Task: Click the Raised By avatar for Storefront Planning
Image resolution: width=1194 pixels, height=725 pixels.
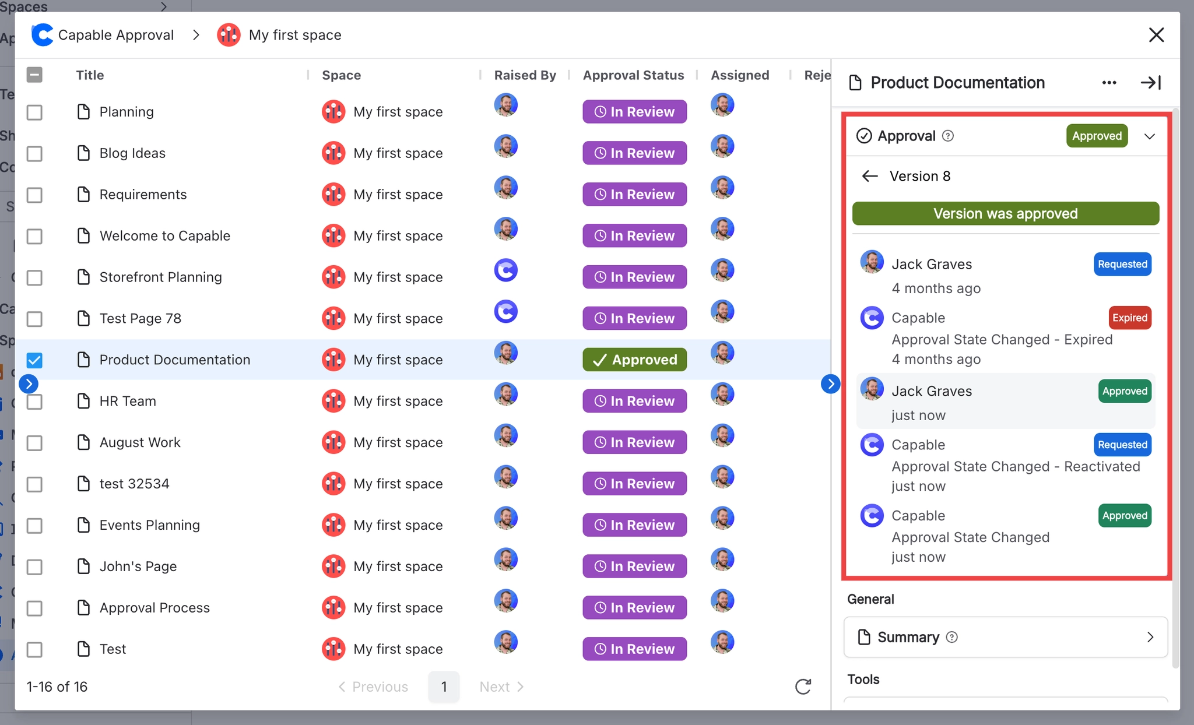Action: tap(505, 270)
